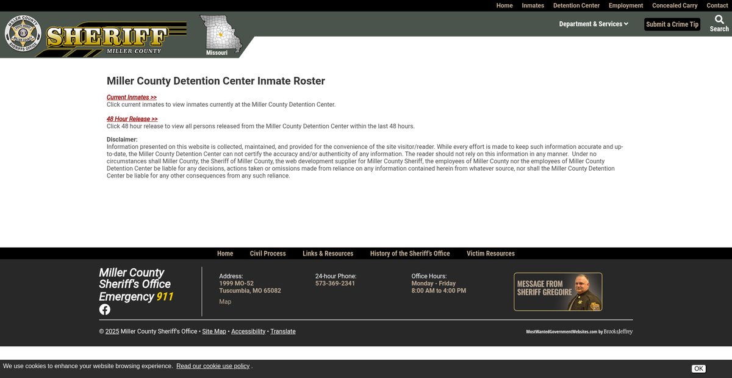The image size is (732, 378).
Task: Click the 1999 MO-52 address link
Action: click(x=250, y=287)
